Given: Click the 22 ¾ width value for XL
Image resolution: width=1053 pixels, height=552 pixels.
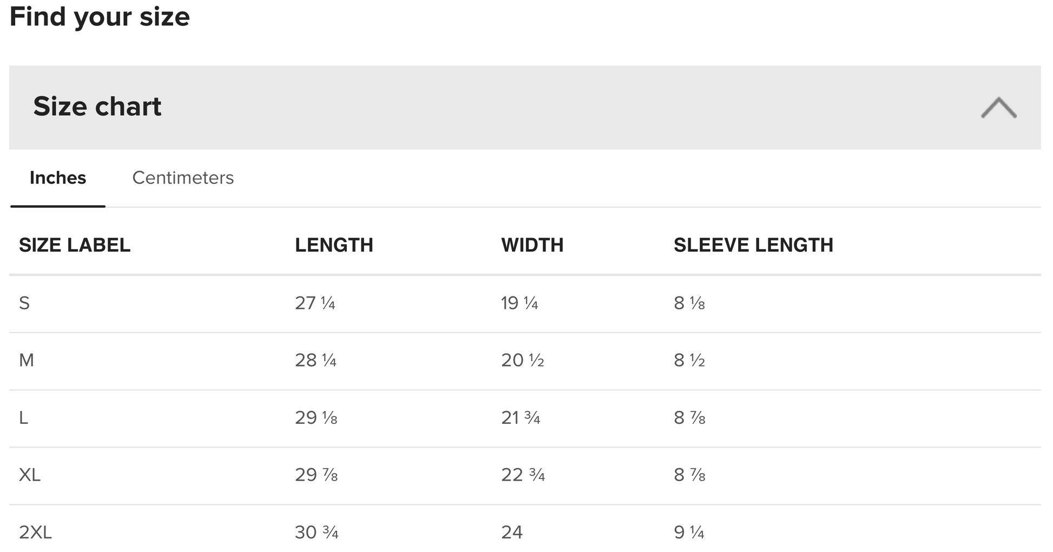Looking at the screenshot, I should pyautogui.click(x=523, y=475).
